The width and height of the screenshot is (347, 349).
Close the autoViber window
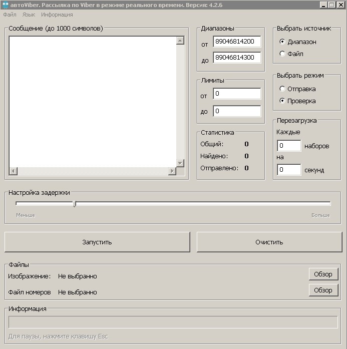click(340, 5)
